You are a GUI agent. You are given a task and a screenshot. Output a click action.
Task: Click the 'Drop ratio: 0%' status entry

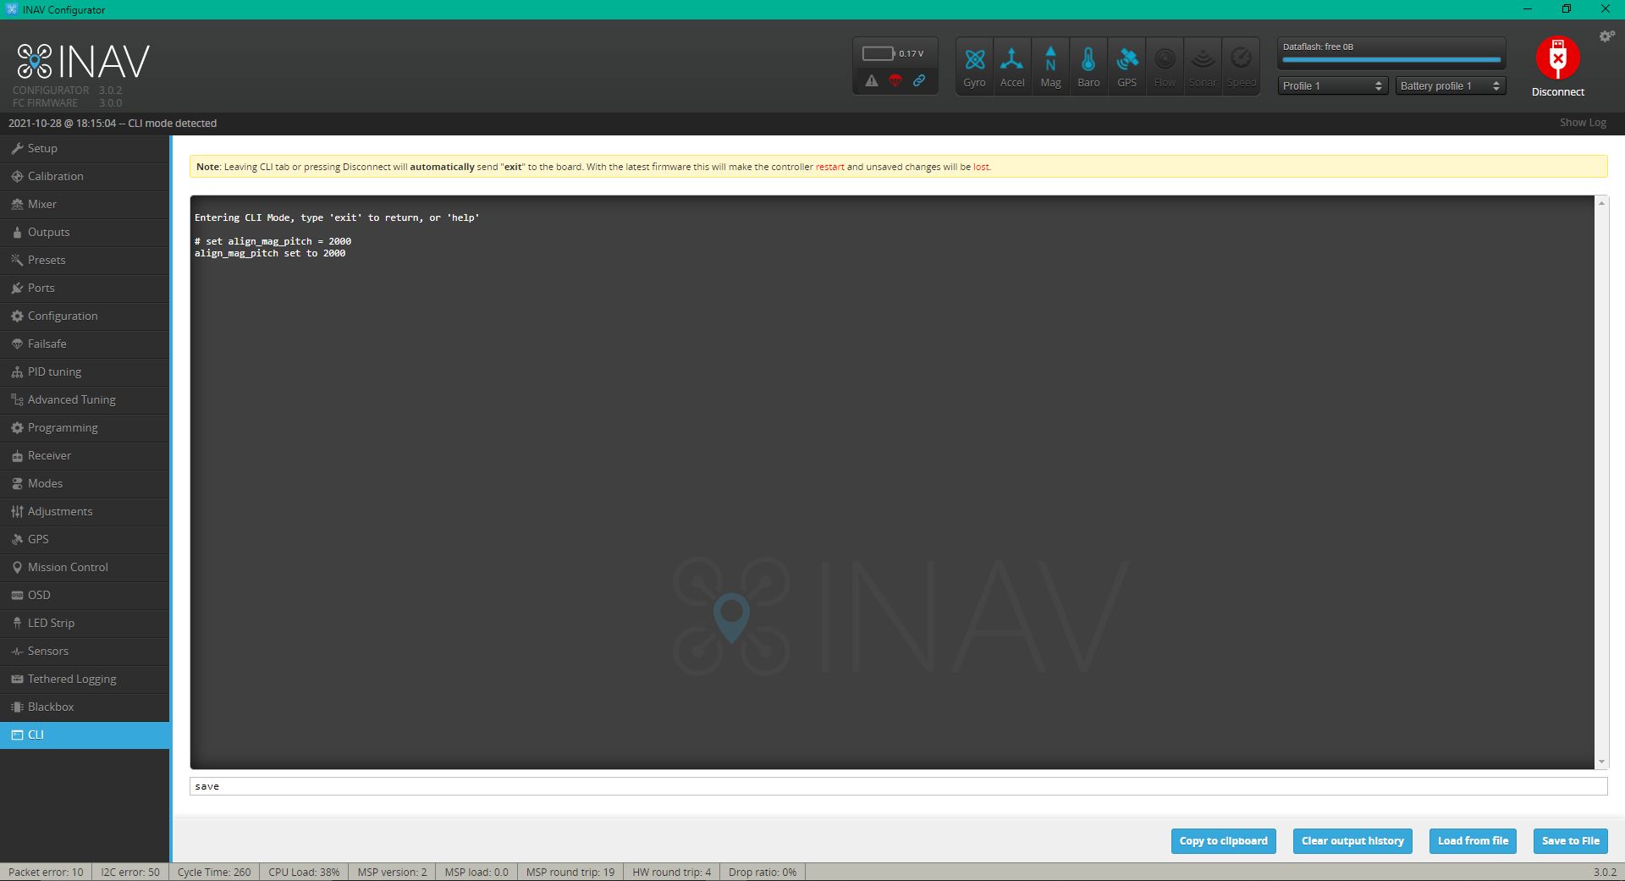pyautogui.click(x=763, y=872)
